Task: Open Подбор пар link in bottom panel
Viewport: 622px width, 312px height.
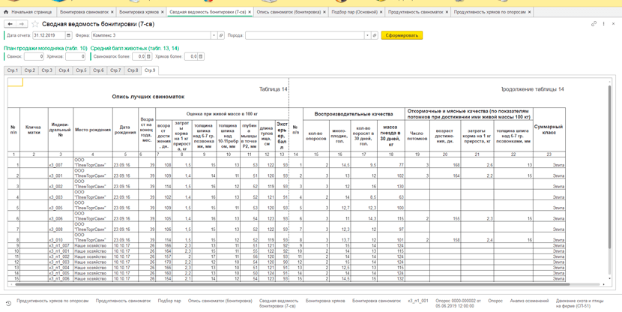Action: (169, 301)
